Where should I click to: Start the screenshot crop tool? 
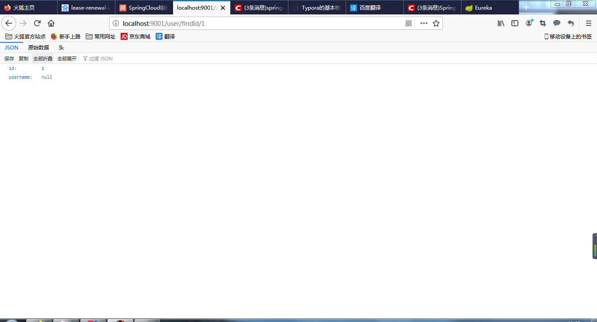543,23
